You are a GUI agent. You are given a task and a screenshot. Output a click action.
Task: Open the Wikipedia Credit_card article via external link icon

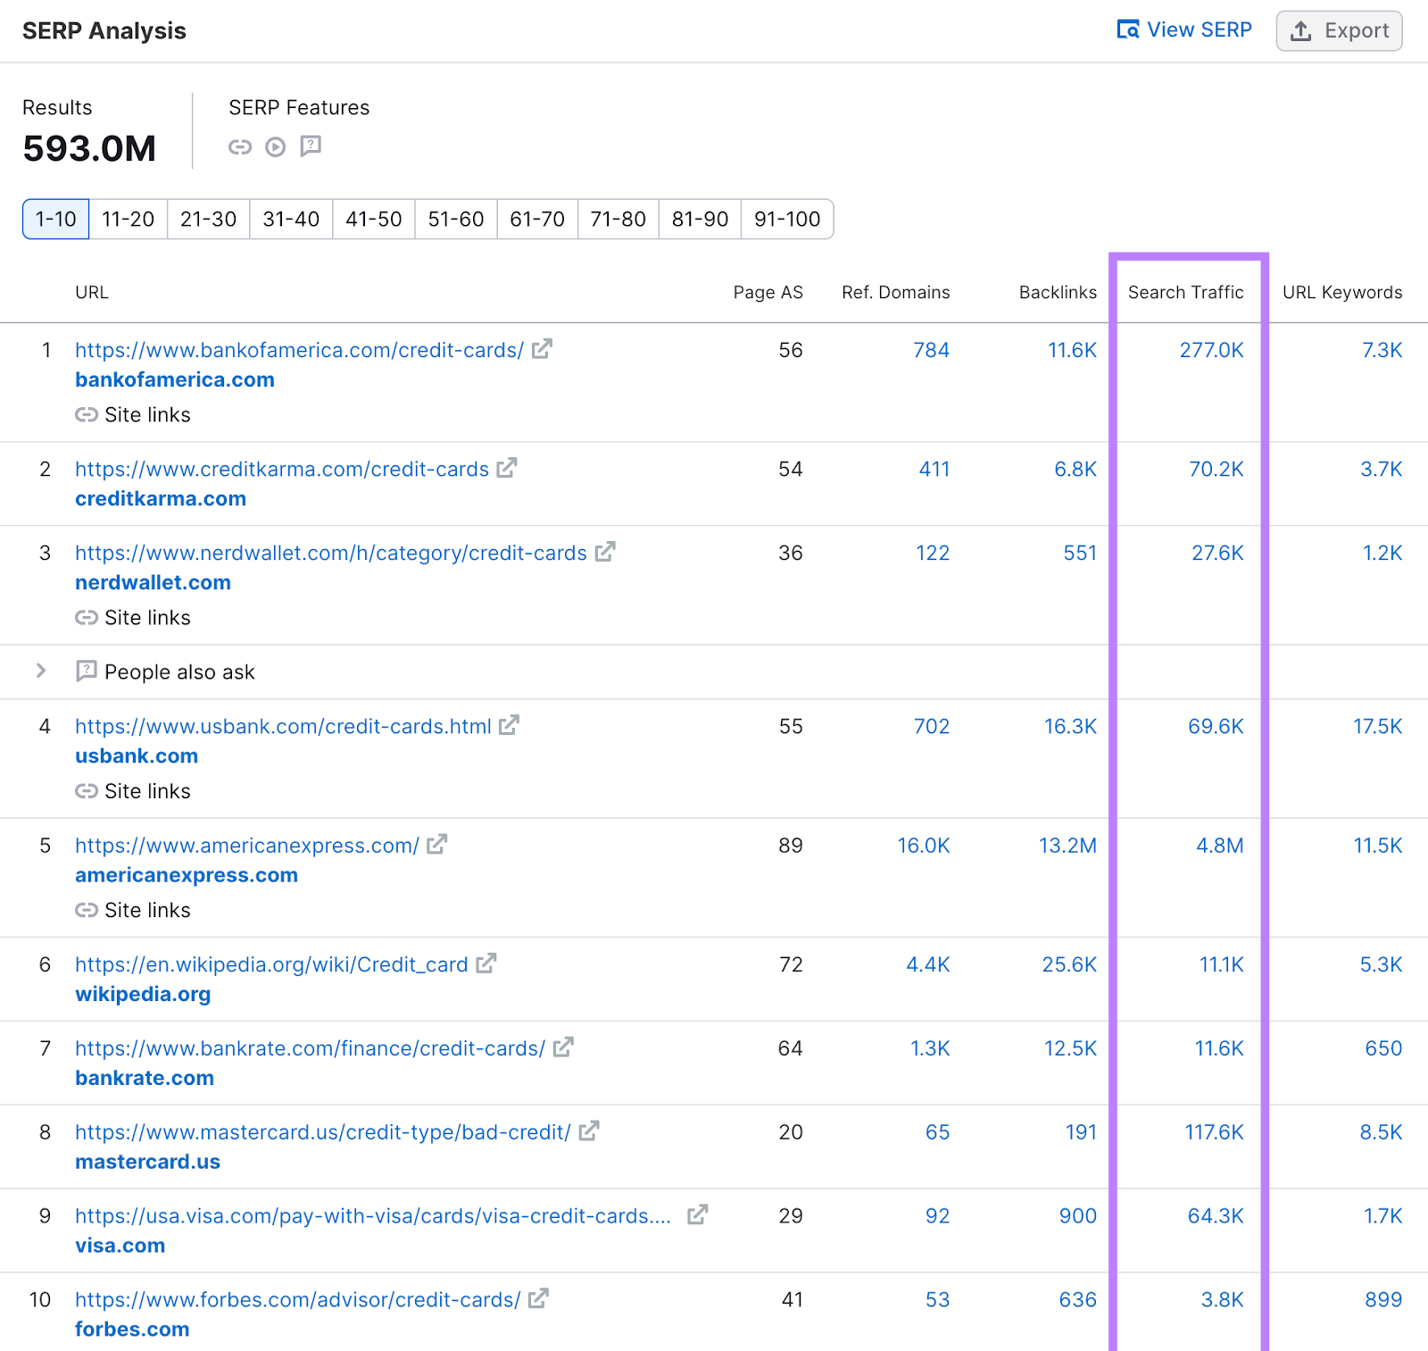(486, 964)
